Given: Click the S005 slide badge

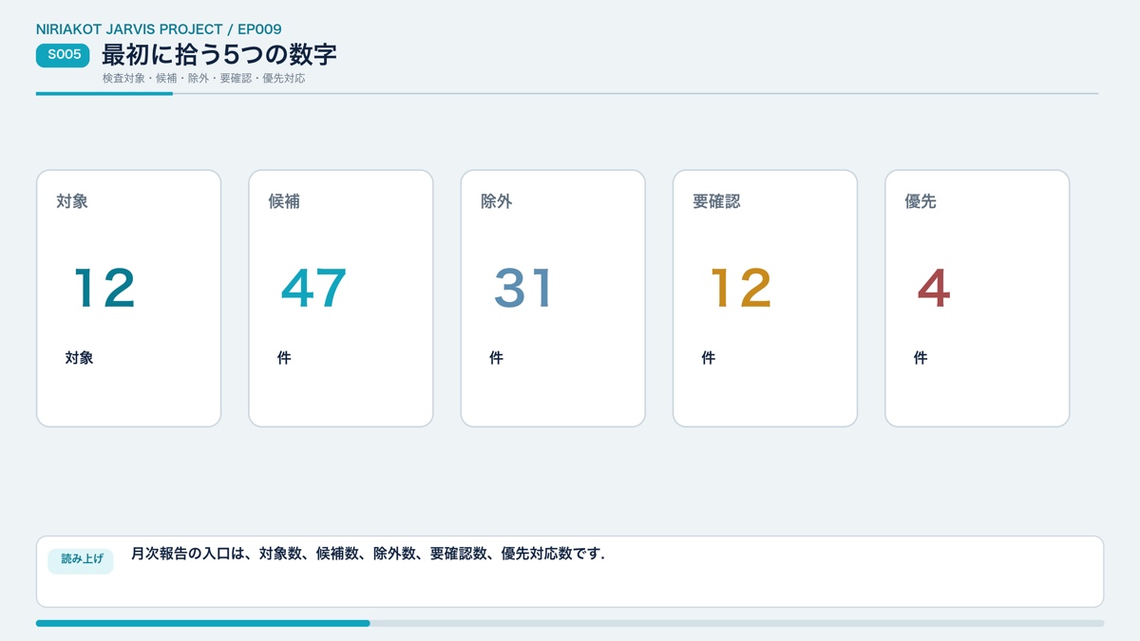Looking at the screenshot, I should (63, 55).
